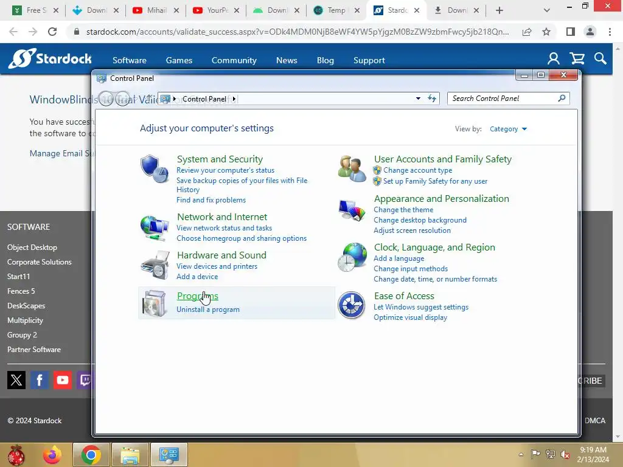Open the Clock, Language, and Region globe icon

click(x=352, y=257)
